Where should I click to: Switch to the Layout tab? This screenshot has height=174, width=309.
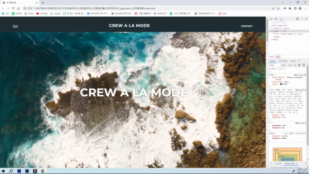click(293, 61)
